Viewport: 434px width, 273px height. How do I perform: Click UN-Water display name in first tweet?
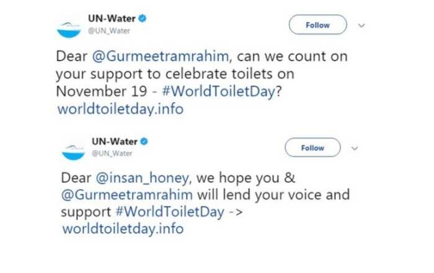click(x=112, y=19)
